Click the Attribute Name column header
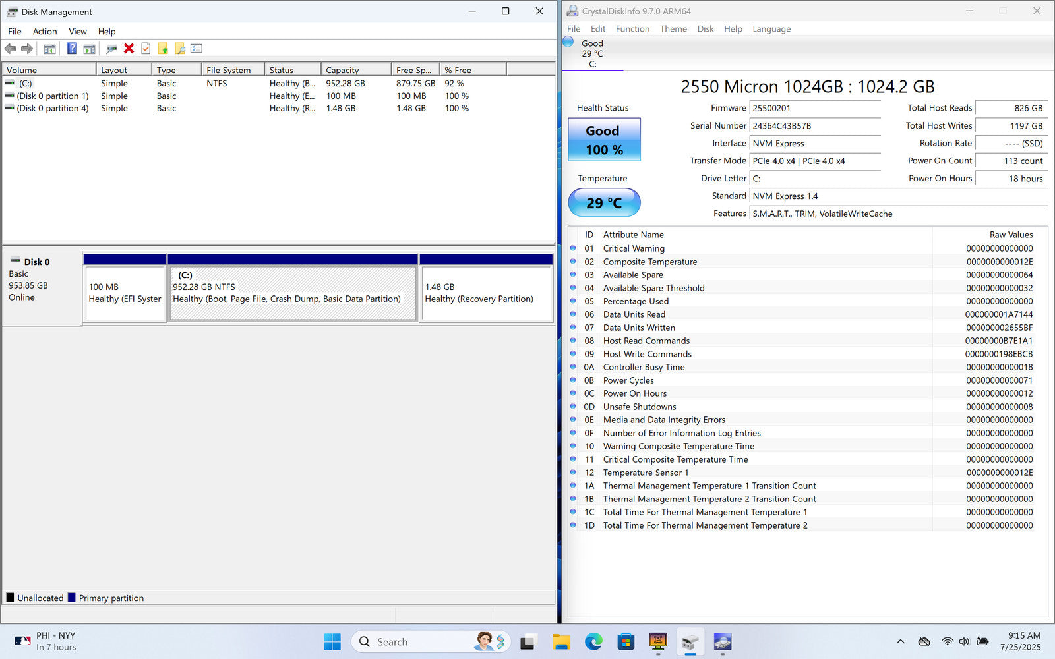 [766, 235]
